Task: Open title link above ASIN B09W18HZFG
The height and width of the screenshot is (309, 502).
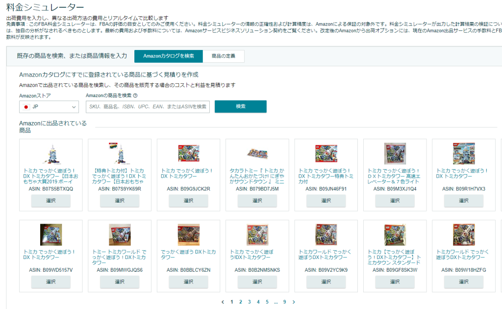Action: click(x=462, y=255)
